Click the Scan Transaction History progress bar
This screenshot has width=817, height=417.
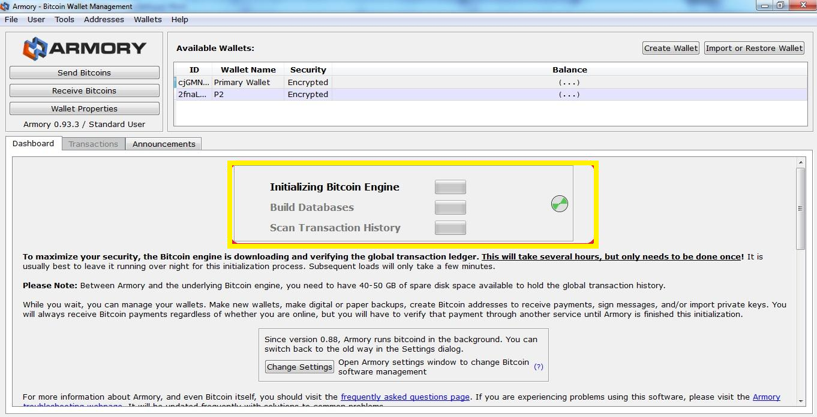450,228
